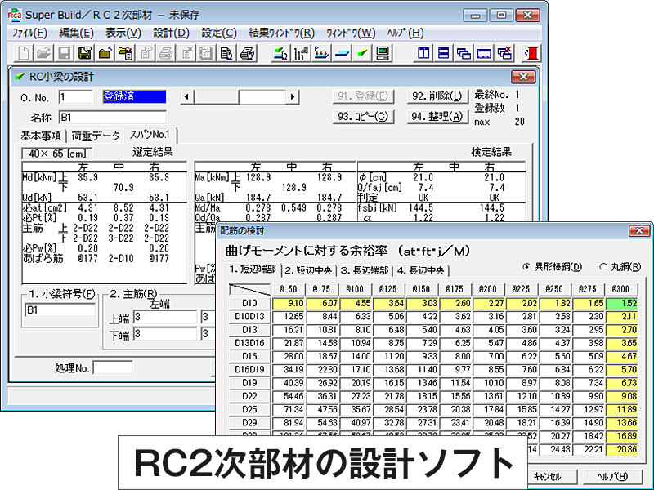Switch to the 荷重データ tab
The height and width of the screenshot is (490, 654).
point(95,136)
